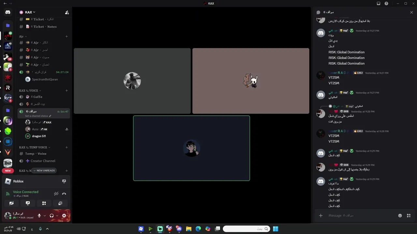Open Discord direct messages home icon
This screenshot has width=417, height=234.
click(x=8, y=12)
